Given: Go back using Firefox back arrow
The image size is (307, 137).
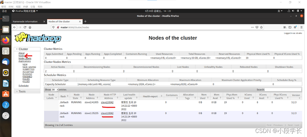Looking at the screenshot, I should [15, 27].
